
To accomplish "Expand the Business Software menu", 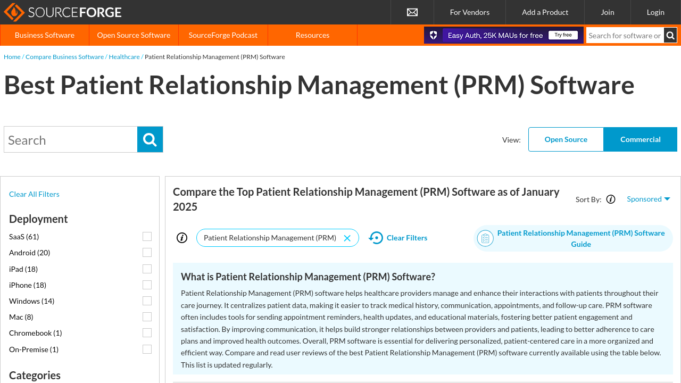I will point(45,35).
